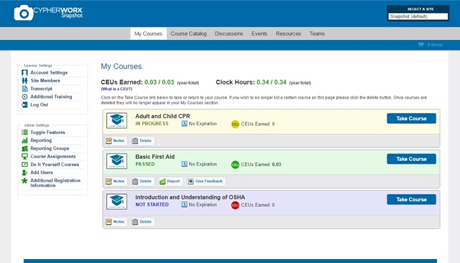Click the What is a CEU link
This screenshot has width=460, height=263.
pyautogui.click(x=116, y=88)
